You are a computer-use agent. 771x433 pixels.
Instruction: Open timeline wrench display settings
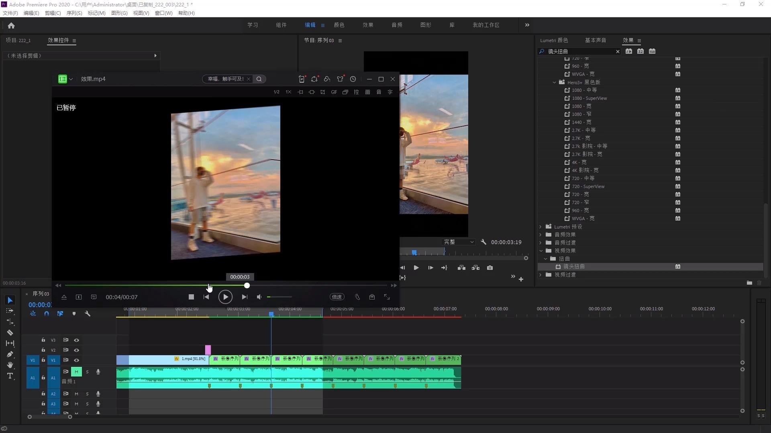(x=88, y=314)
